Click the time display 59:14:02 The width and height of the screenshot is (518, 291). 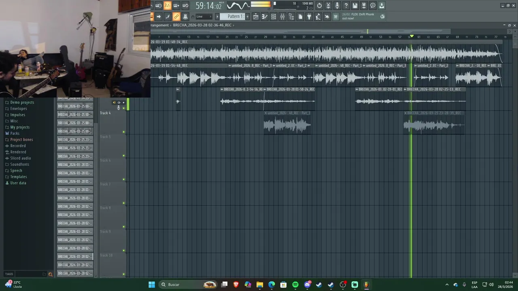[208, 6]
